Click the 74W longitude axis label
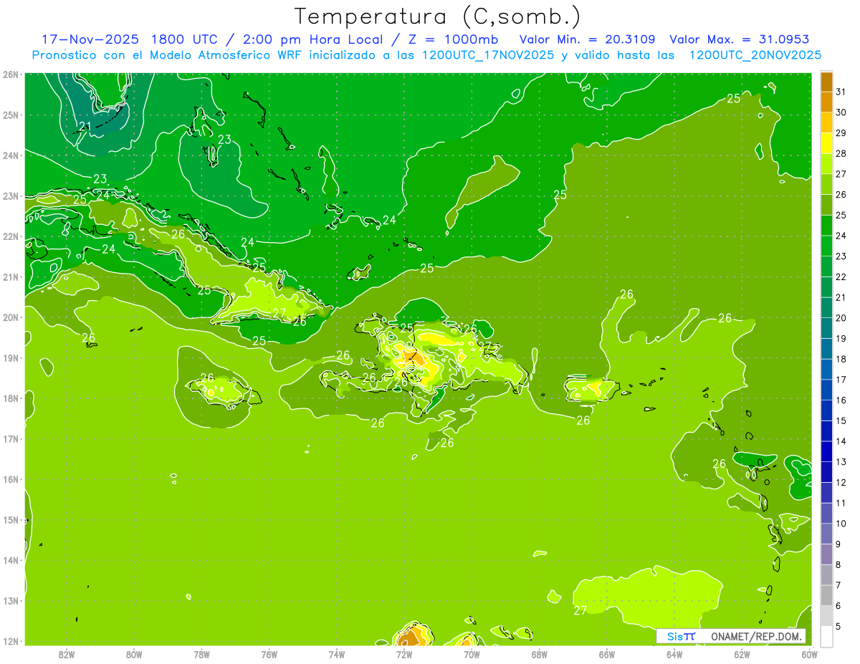The width and height of the screenshot is (860, 664). point(337,655)
